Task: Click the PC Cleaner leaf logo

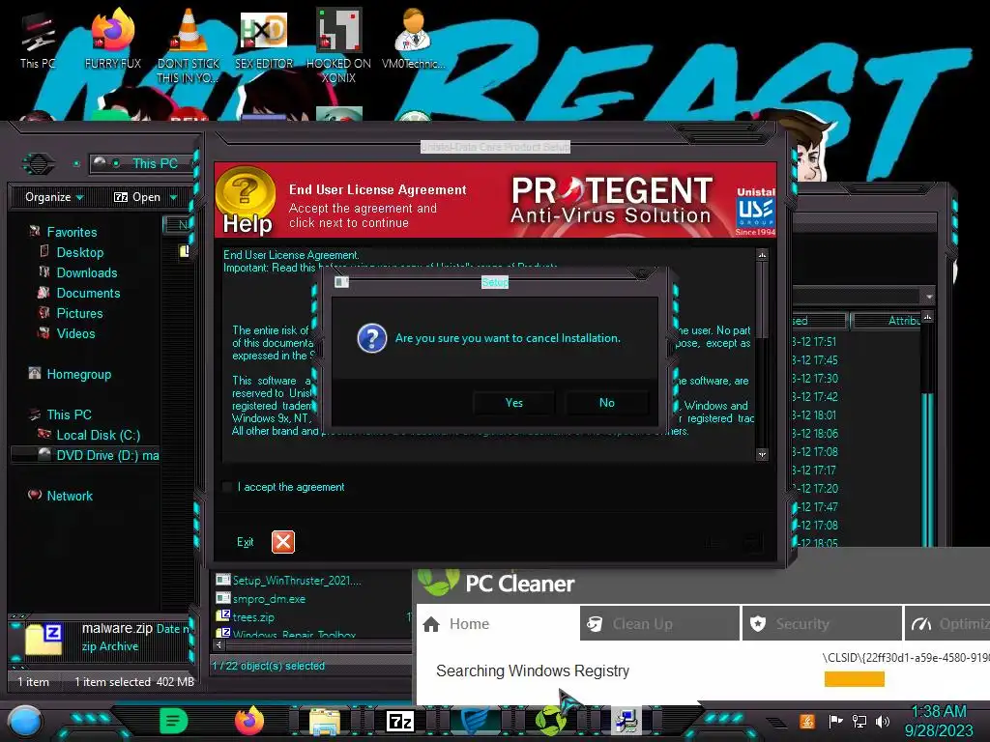Action: (439, 582)
